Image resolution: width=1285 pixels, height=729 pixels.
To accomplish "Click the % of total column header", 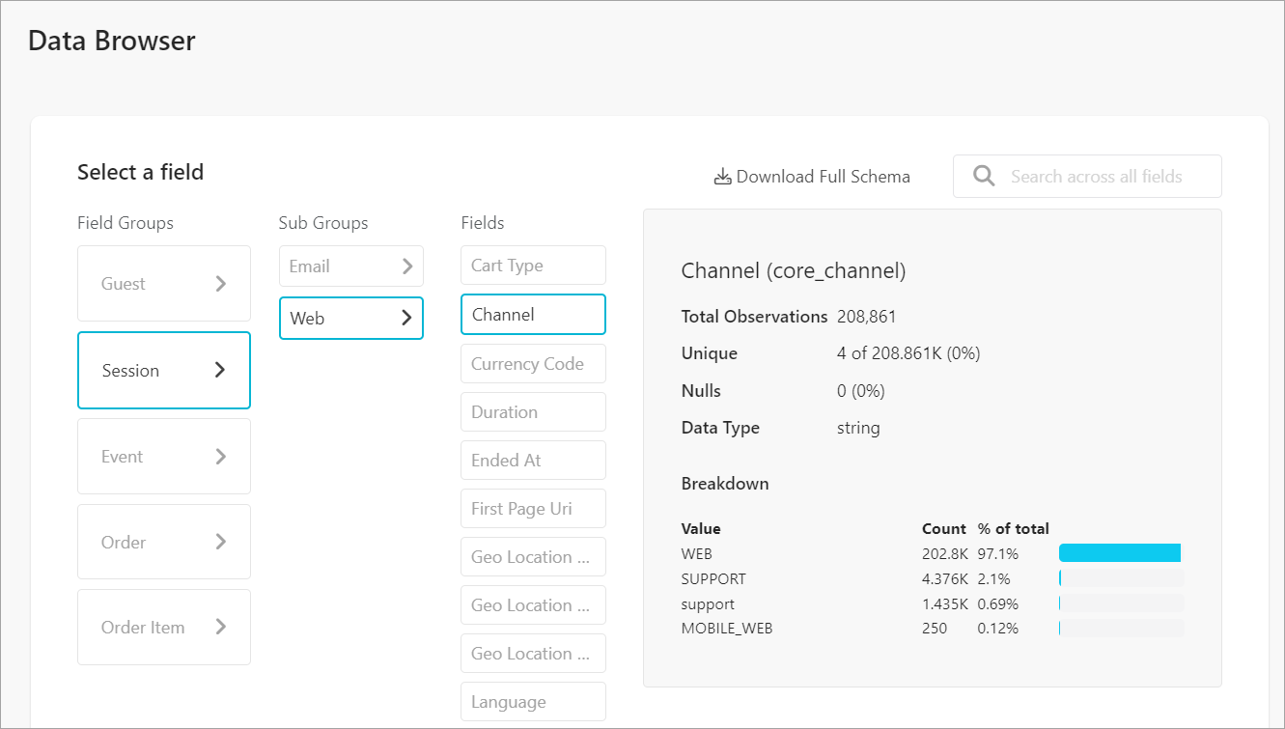I will pos(1014,529).
